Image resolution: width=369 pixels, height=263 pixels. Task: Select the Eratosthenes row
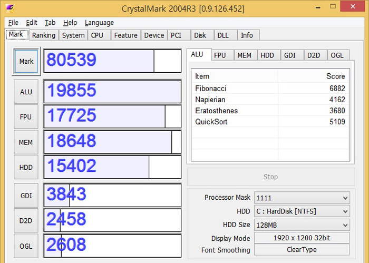[270, 110]
